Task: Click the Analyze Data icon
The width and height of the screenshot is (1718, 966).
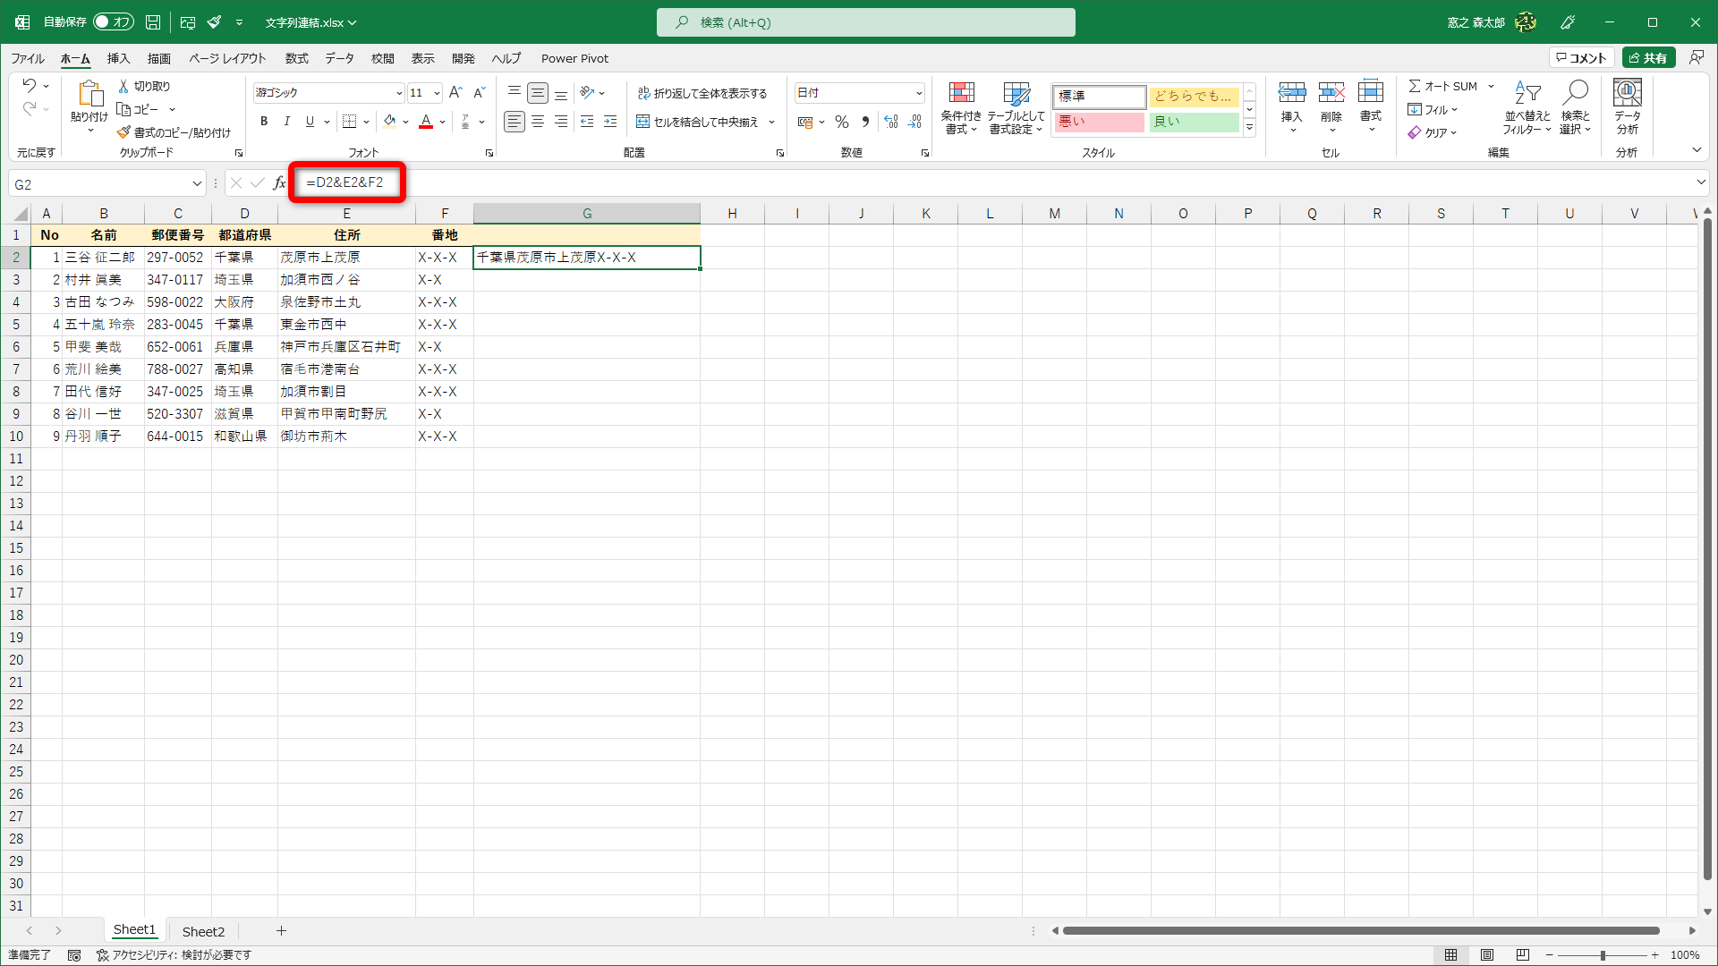Action: tap(1627, 93)
